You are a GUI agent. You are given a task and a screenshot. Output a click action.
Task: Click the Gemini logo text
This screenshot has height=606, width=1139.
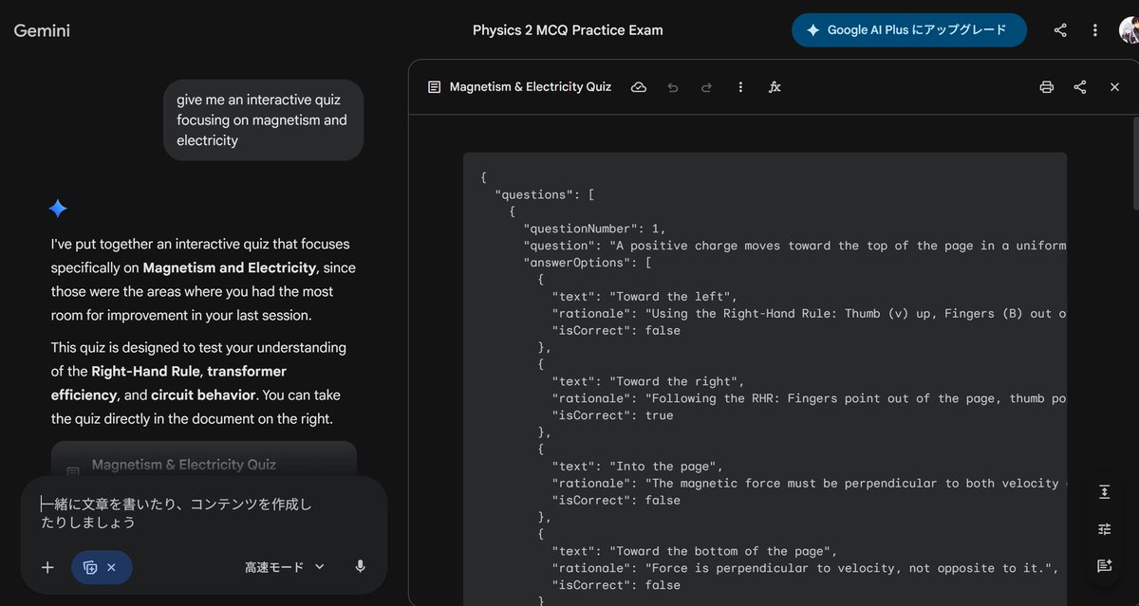click(42, 30)
